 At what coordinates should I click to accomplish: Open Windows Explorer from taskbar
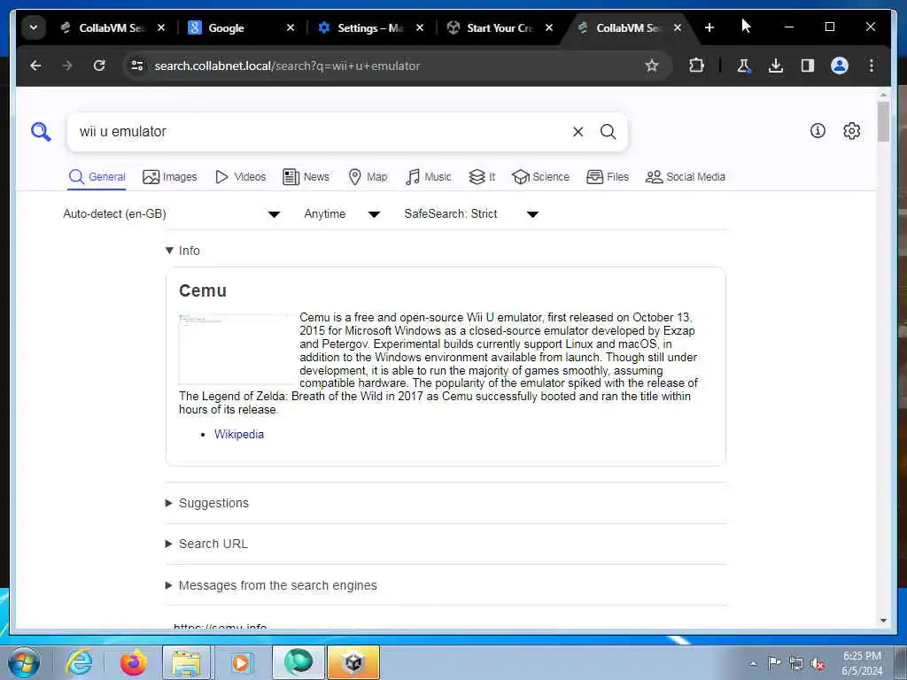point(187,662)
